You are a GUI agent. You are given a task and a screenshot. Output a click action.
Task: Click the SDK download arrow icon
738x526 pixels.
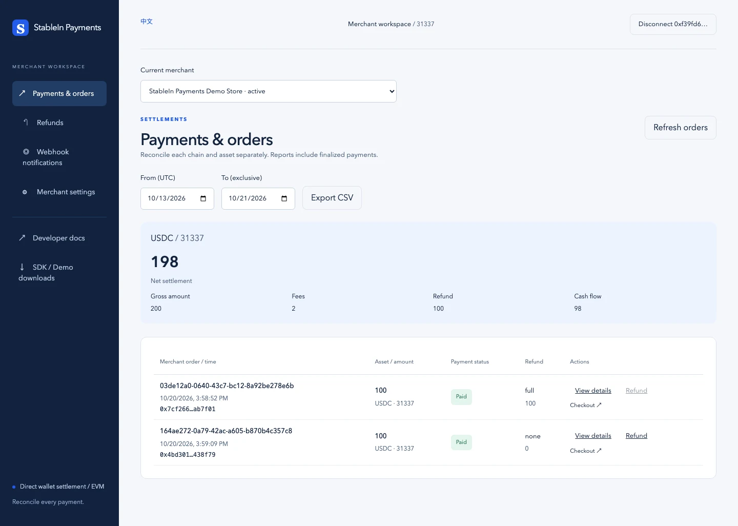tap(22, 267)
